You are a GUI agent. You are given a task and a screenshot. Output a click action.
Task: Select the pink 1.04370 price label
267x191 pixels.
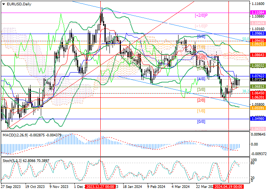click(258, 129)
